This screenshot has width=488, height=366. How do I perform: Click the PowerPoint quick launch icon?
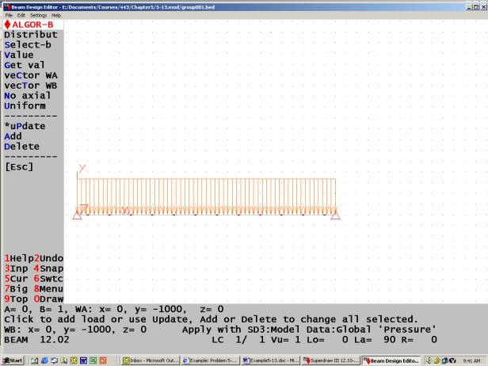[103, 360]
